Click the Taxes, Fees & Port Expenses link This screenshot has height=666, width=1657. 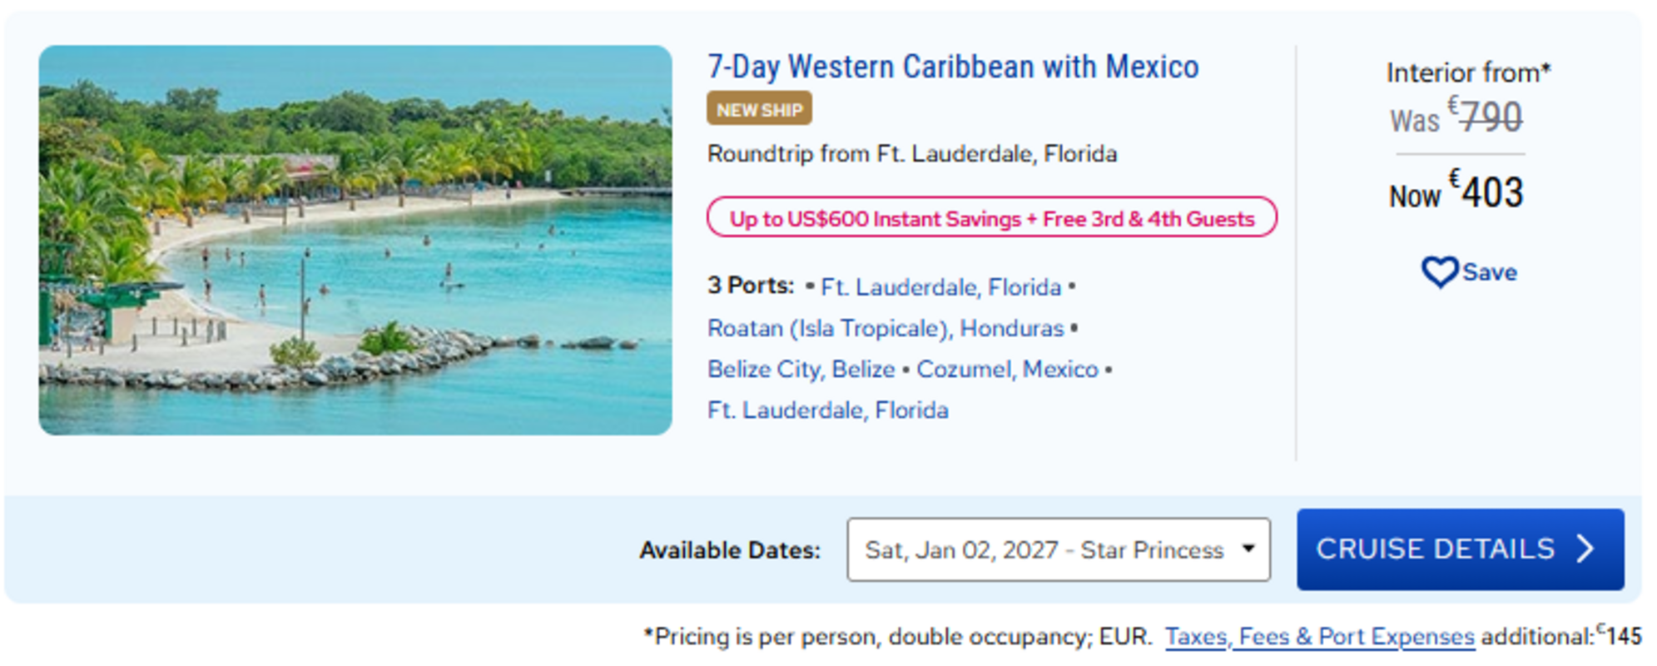1319,637
